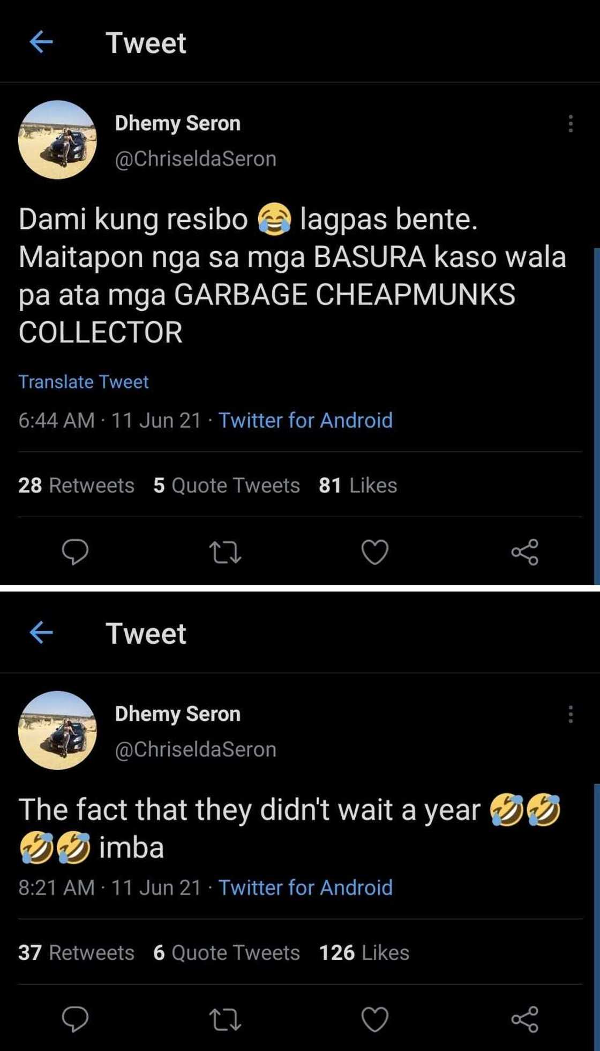The width and height of the screenshot is (600, 1051).
Task: Retweet the "Dami kung resibo" tweet
Action: coord(225,553)
